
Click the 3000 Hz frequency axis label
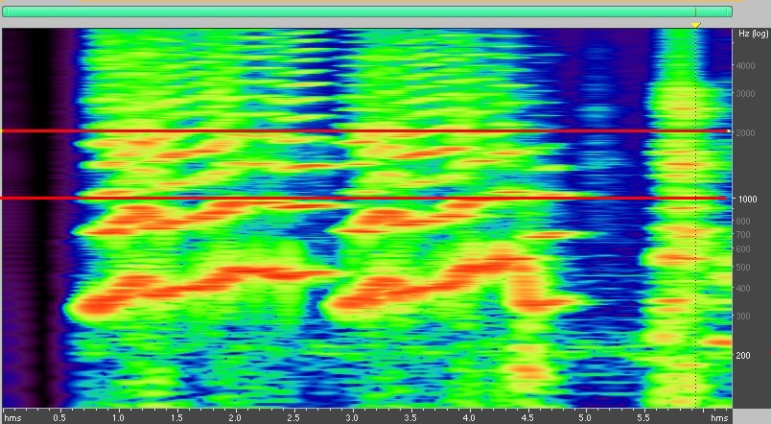point(745,94)
